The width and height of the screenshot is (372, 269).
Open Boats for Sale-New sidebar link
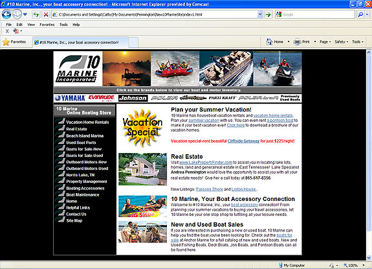83,149
